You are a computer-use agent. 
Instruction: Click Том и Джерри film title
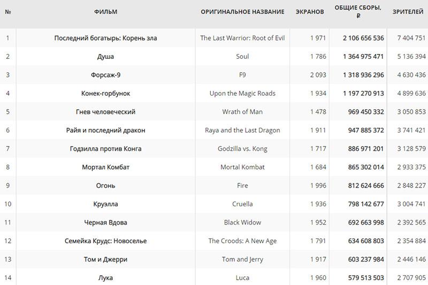pyautogui.click(x=105, y=259)
